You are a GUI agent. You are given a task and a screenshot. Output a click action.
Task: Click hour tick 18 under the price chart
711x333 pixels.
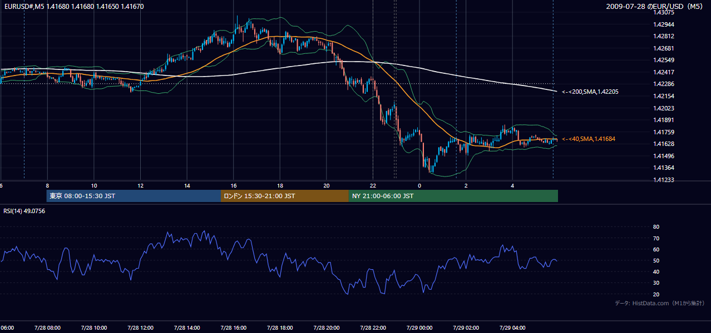(x=280, y=186)
